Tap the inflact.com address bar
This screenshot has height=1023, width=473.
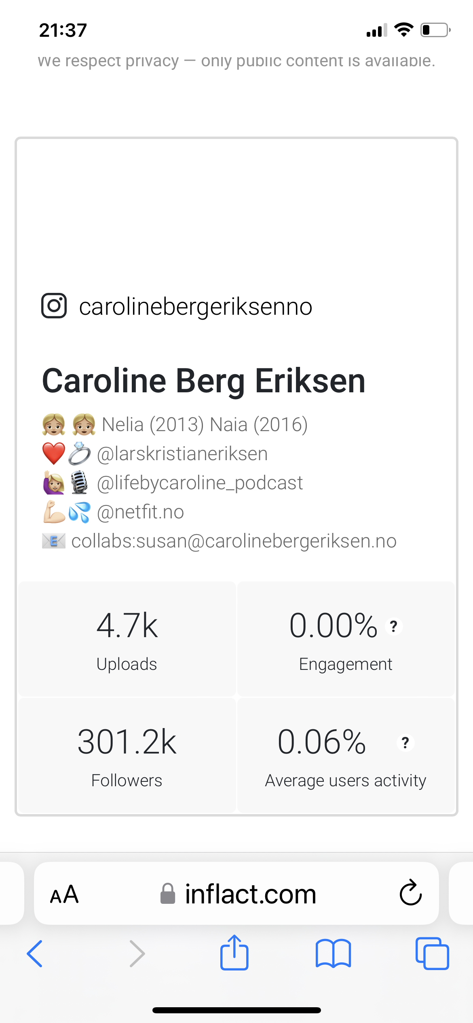pos(236,893)
